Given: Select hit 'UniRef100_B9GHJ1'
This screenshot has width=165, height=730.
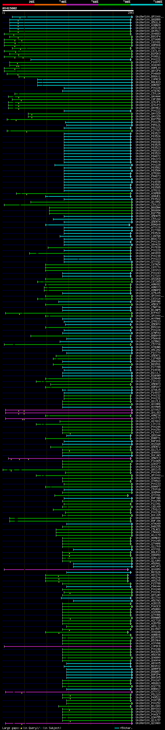Looking at the screenshot, I should (148, 76).
